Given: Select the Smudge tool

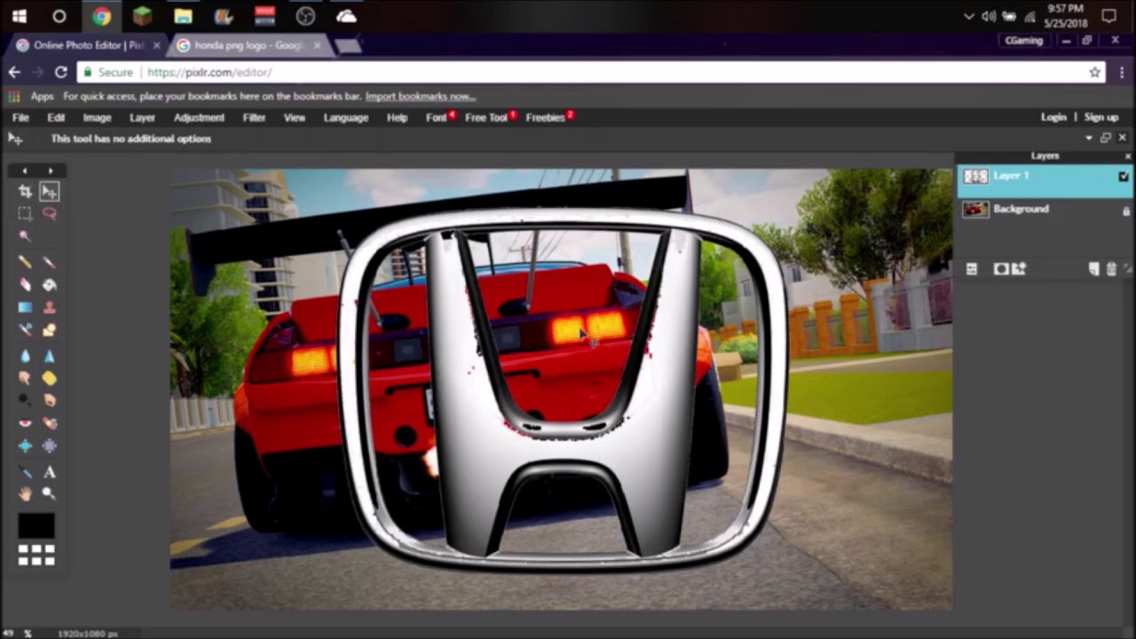Looking at the screenshot, I should (25, 378).
